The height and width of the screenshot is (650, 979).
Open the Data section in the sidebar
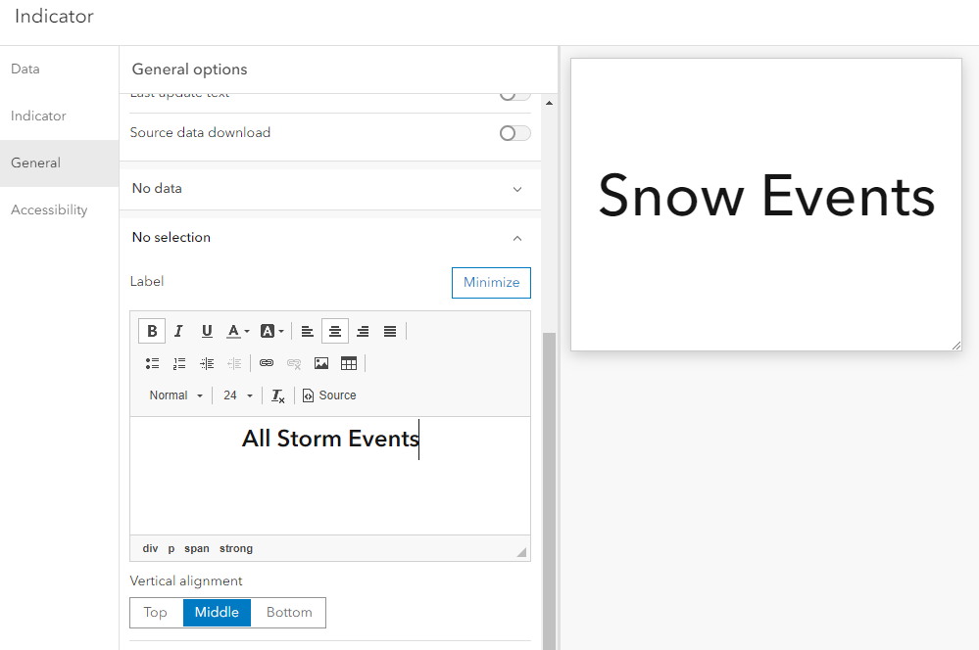coord(26,69)
